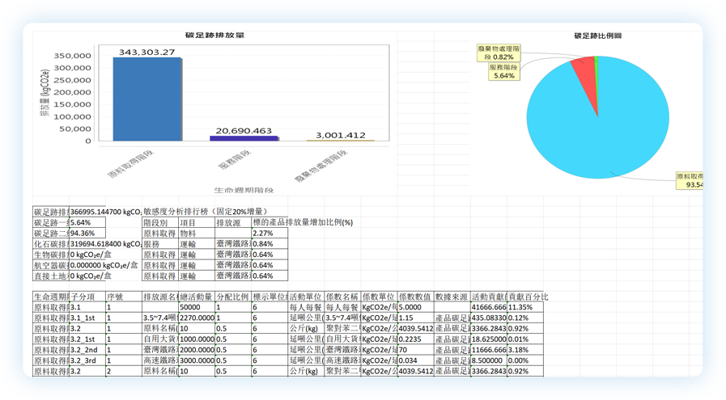Click the 係數數值 column header
Viewport: 726px width, 400px height.
coord(415,297)
